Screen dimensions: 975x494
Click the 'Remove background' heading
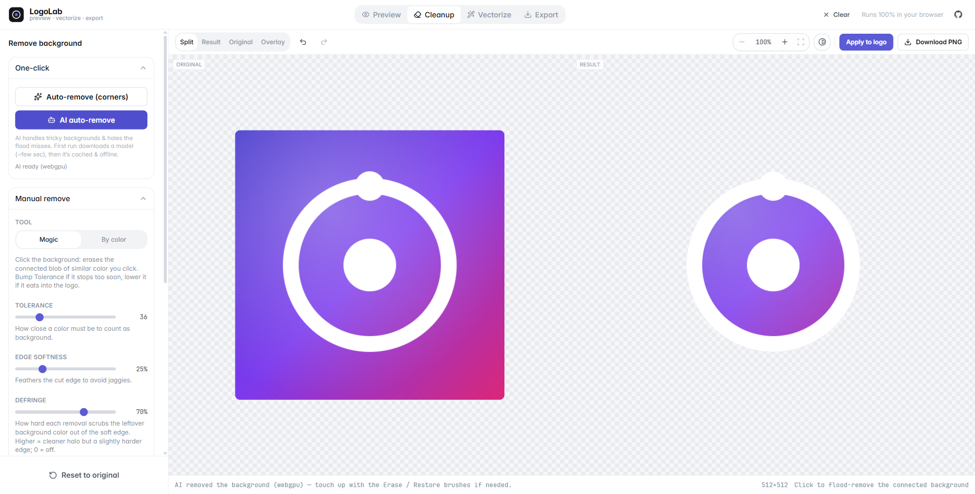click(45, 43)
